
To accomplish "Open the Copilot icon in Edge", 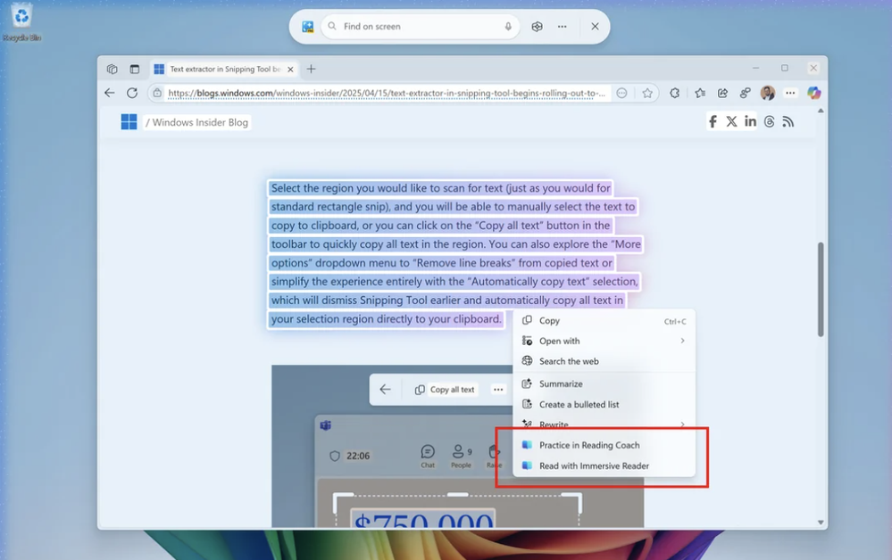I will pyautogui.click(x=814, y=93).
